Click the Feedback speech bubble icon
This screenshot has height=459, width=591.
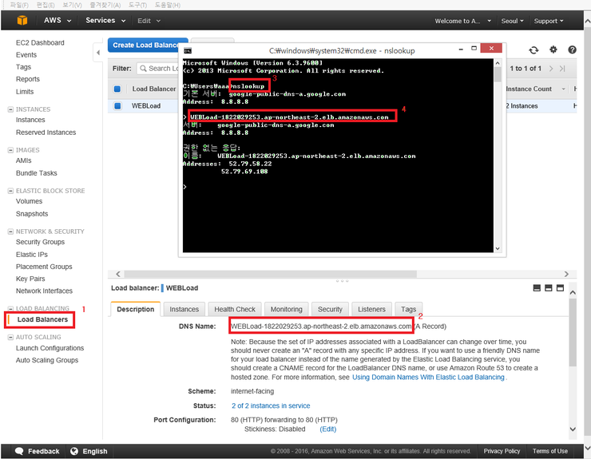pos(19,451)
